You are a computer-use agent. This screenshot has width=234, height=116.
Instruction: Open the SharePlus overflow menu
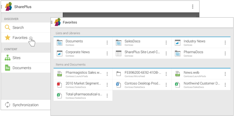(x=192, y=7)
